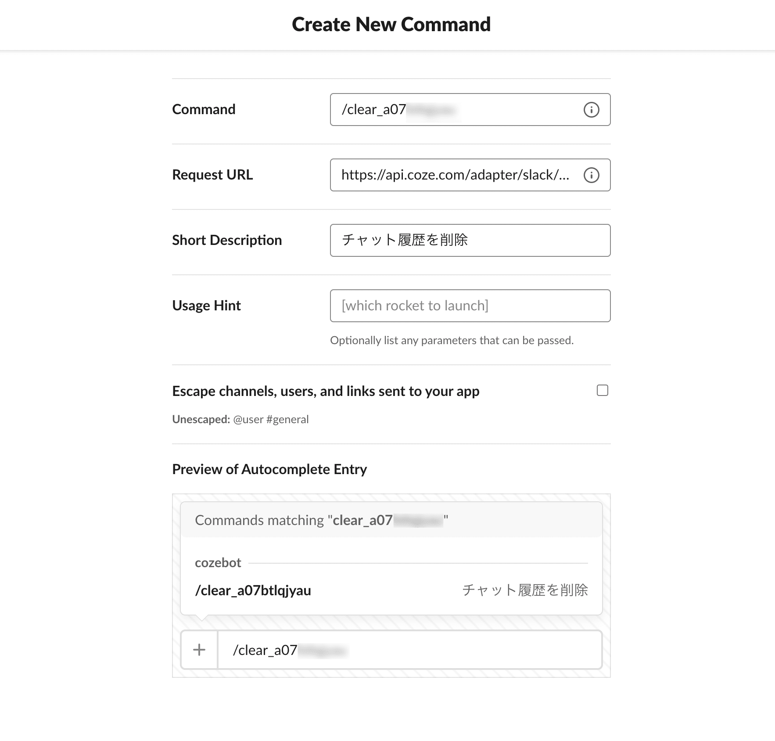The width and height of the screenshot is (775, 741).
Task: Click the "Commands matching" autocomplete header
Action: coord(321,520)
